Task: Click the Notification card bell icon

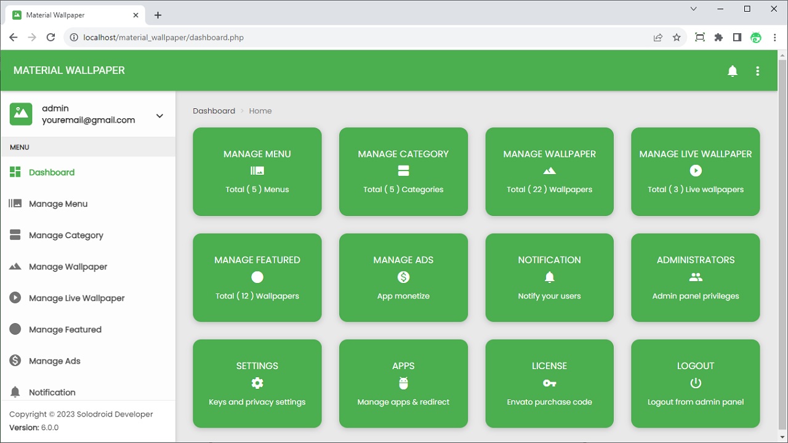Action: pyautogui.click(x=549, y=277)
